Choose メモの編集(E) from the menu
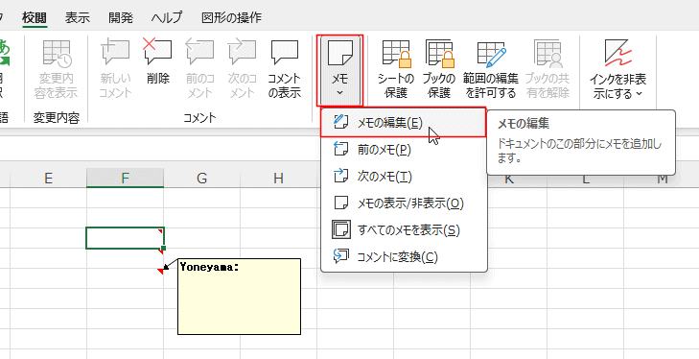The image size is (699, 359). [403, 123]
